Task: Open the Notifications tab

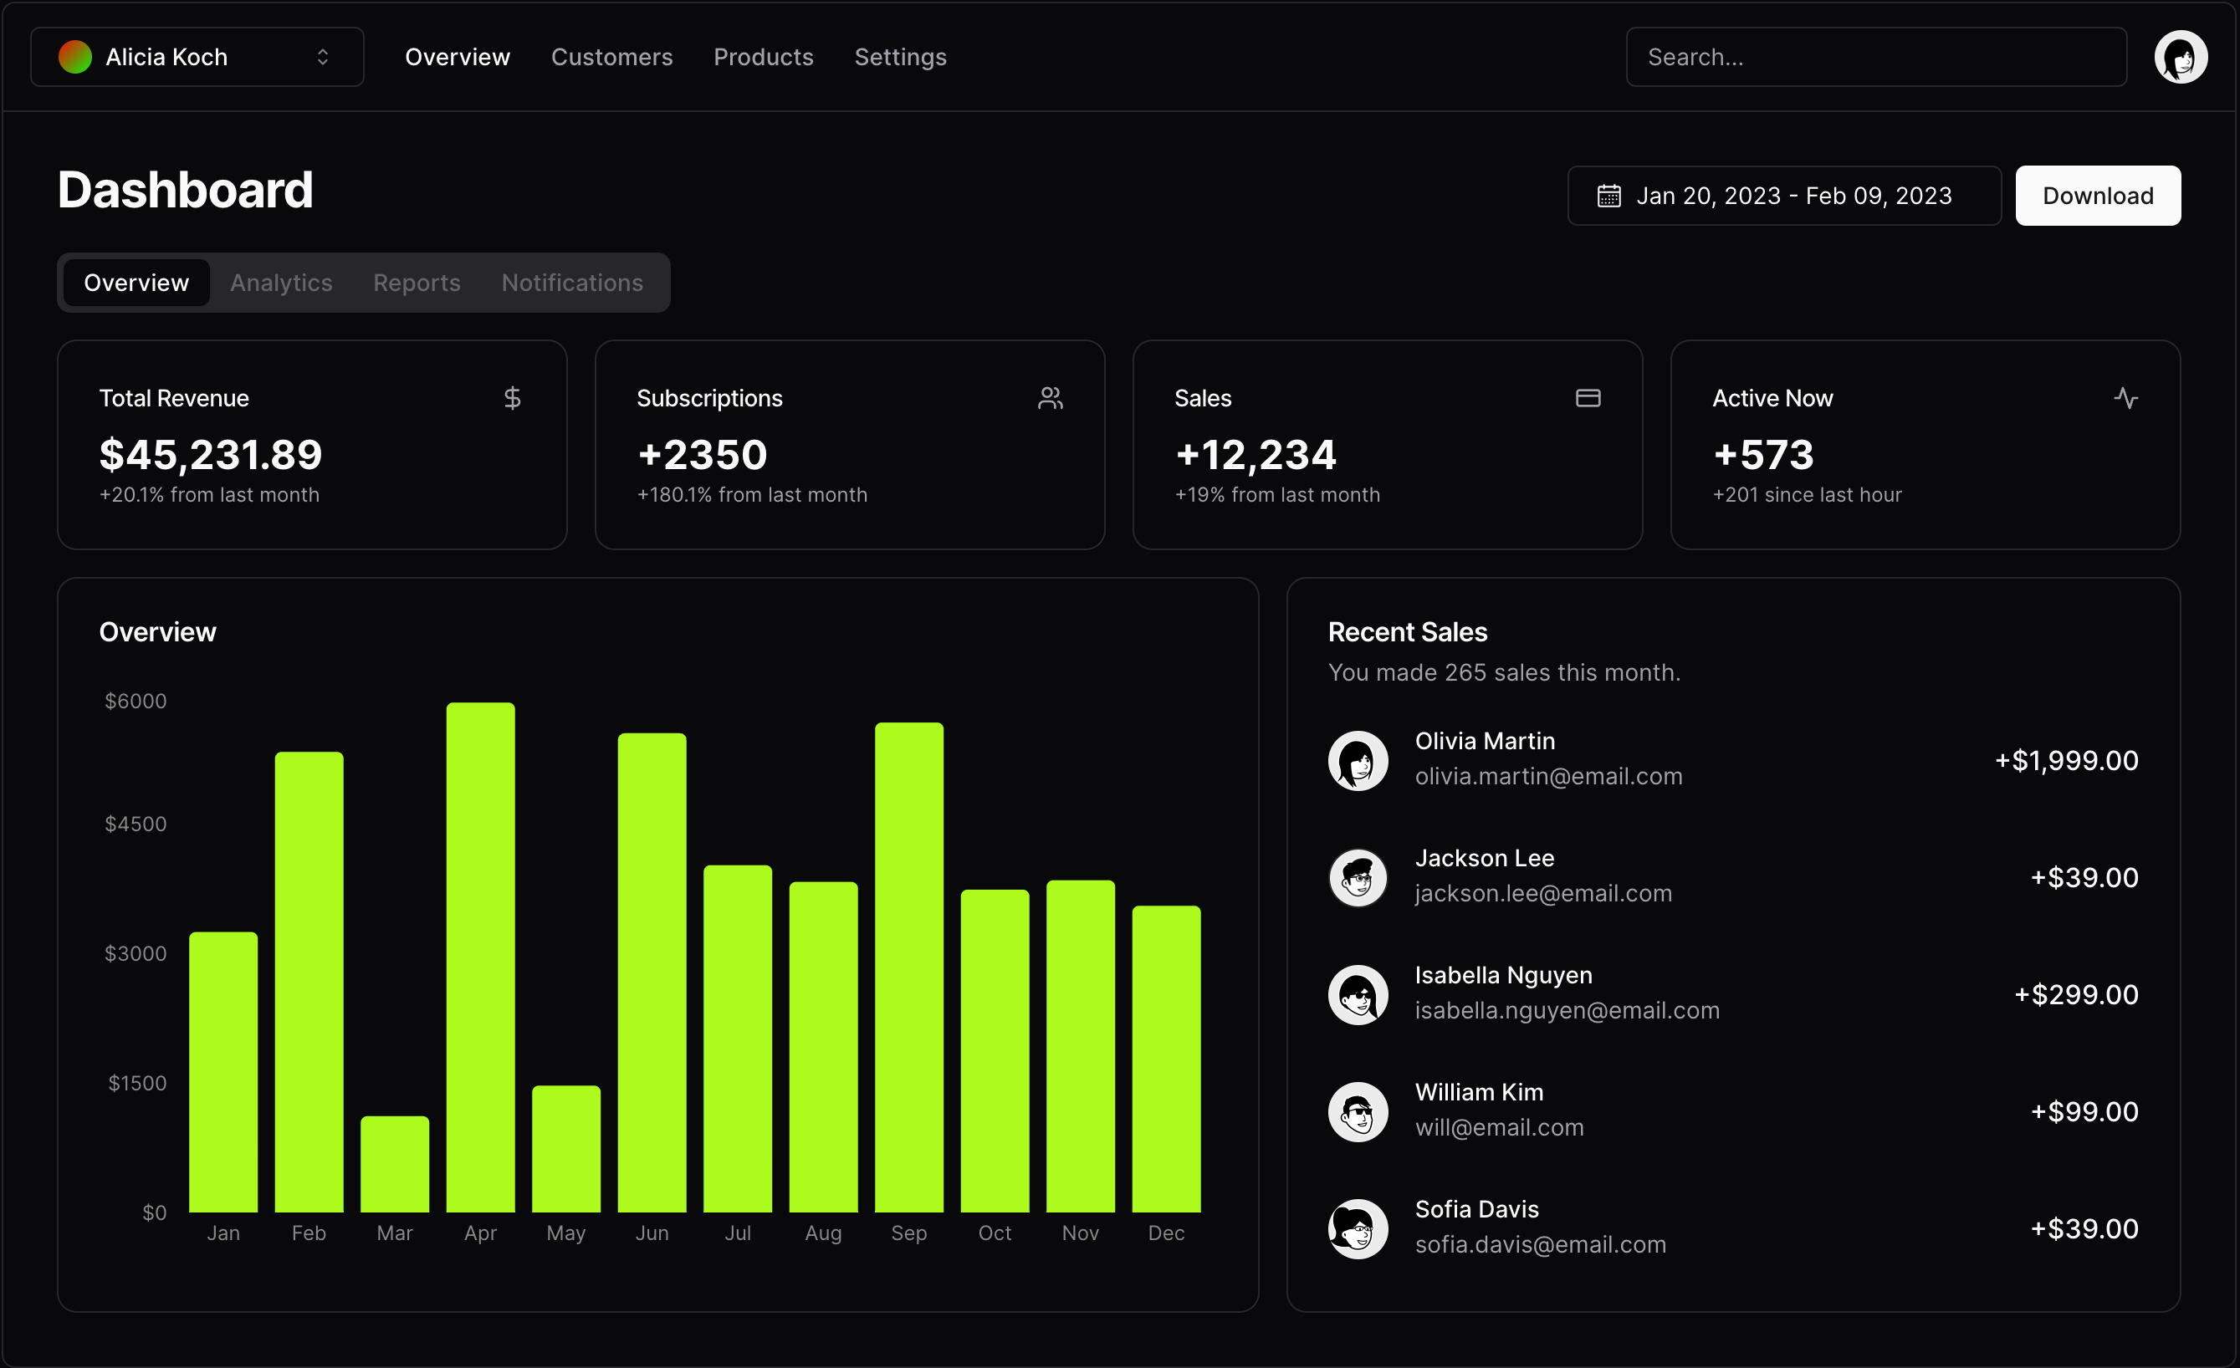Action: click(572, 283)
